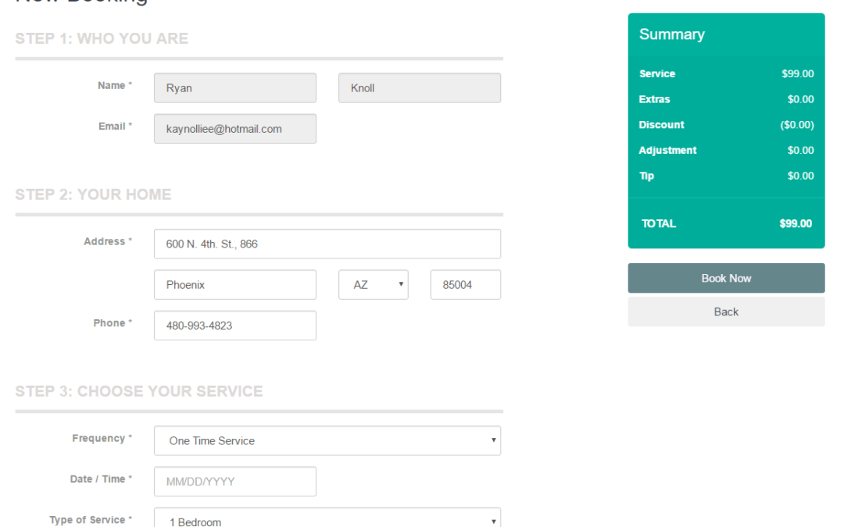Click STEP 3: CHOOSE YOUR SERVICE heading
The image size is (844, 527).
coord(139,391)
